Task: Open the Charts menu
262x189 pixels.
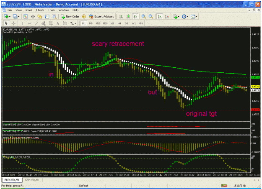Action: point(40,10)
